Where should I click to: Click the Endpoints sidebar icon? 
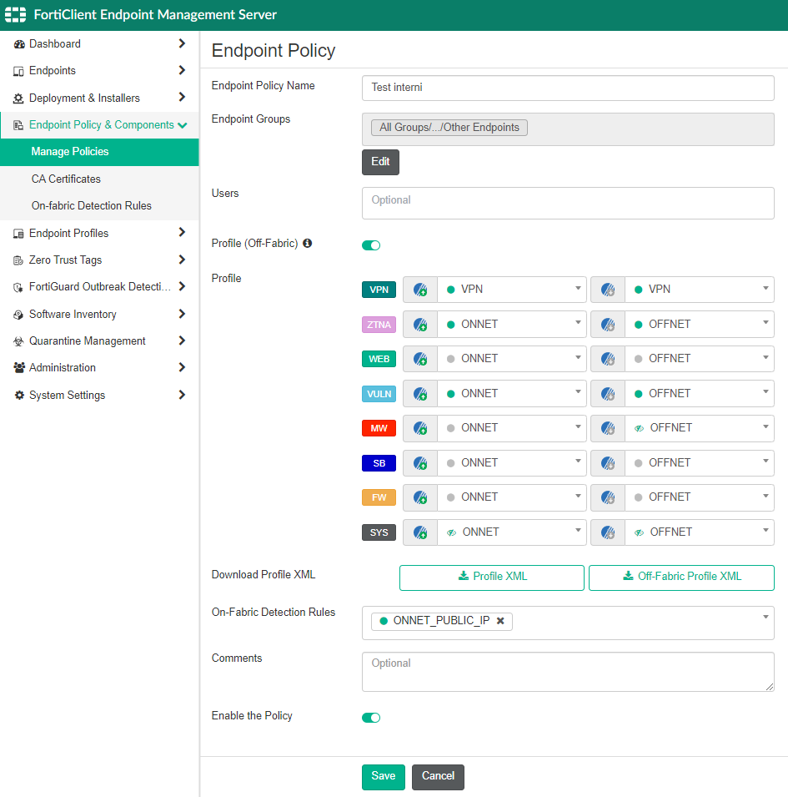pyautogui.click(x=18, y=71)
